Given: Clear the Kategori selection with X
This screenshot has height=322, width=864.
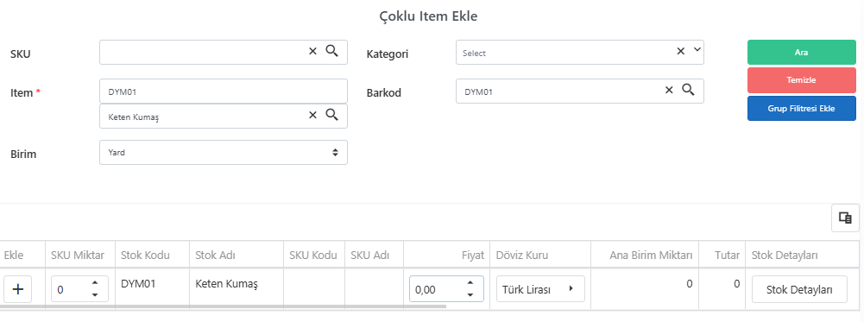Looking at the screenshot, I should [680, 51].
